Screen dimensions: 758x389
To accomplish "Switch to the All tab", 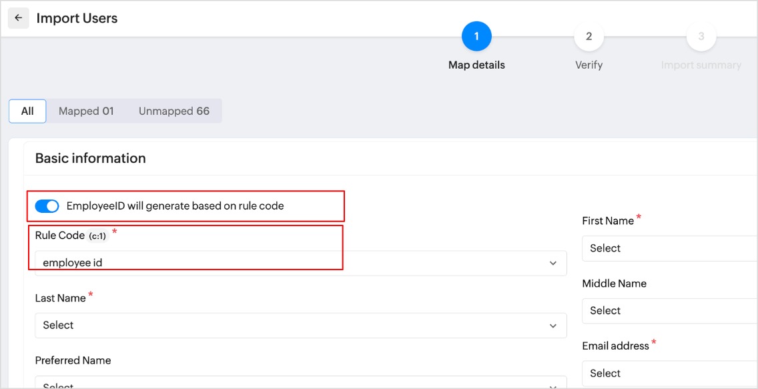I will coord(27,111).
